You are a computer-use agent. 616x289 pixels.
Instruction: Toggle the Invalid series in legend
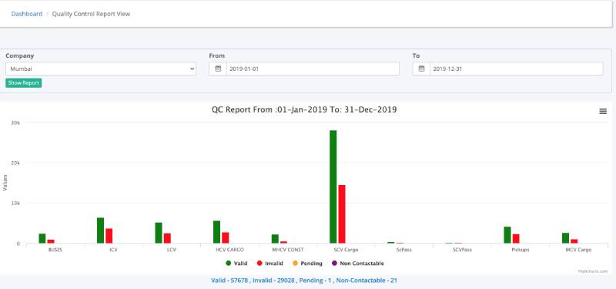(270, 264)
